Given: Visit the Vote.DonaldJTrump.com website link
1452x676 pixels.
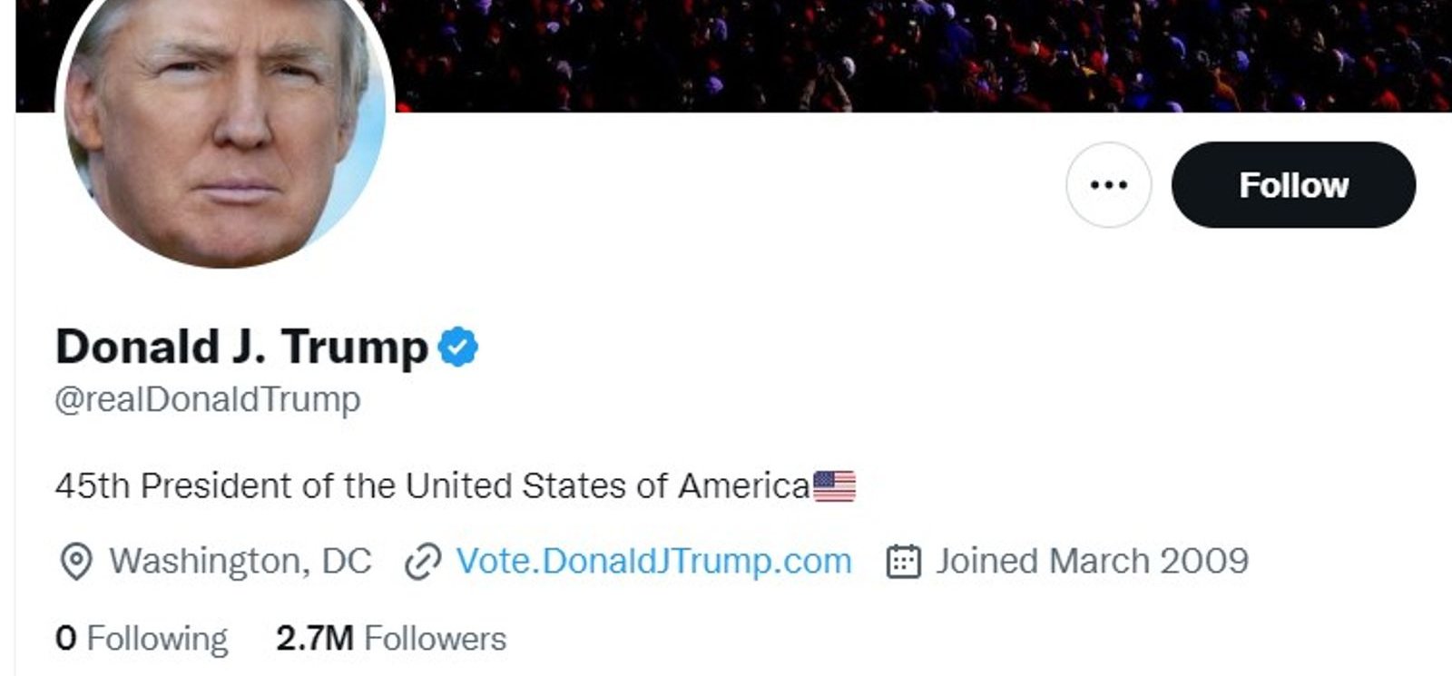Looking at the screenshot, I should (653, 562).
